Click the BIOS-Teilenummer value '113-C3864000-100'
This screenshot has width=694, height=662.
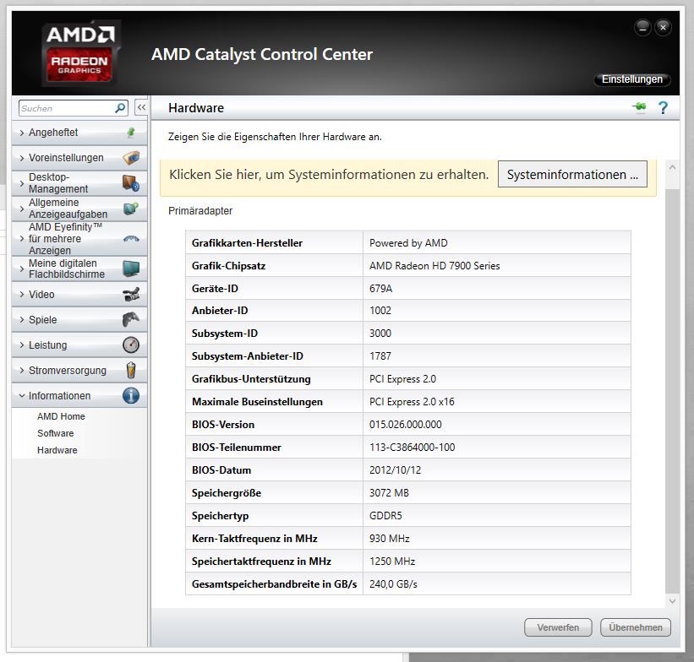coord(412,447)
